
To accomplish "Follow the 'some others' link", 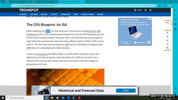I will click(42, 54).
